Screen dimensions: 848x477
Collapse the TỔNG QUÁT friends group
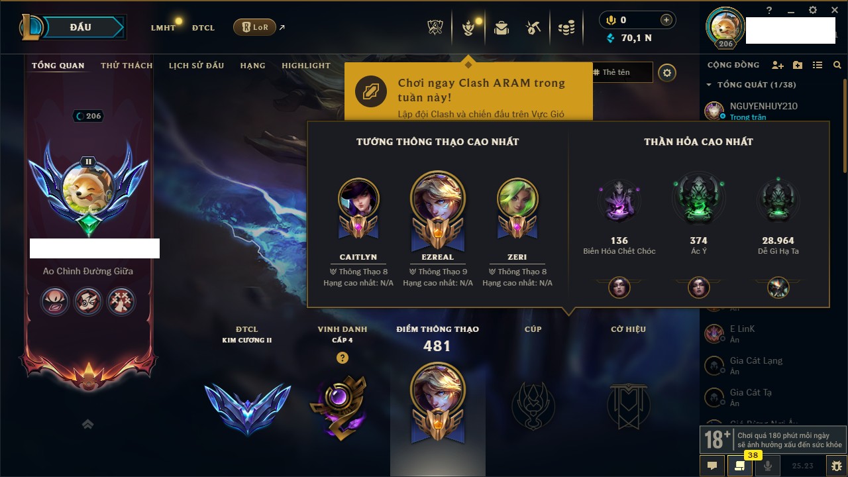[x=709, y=85]
